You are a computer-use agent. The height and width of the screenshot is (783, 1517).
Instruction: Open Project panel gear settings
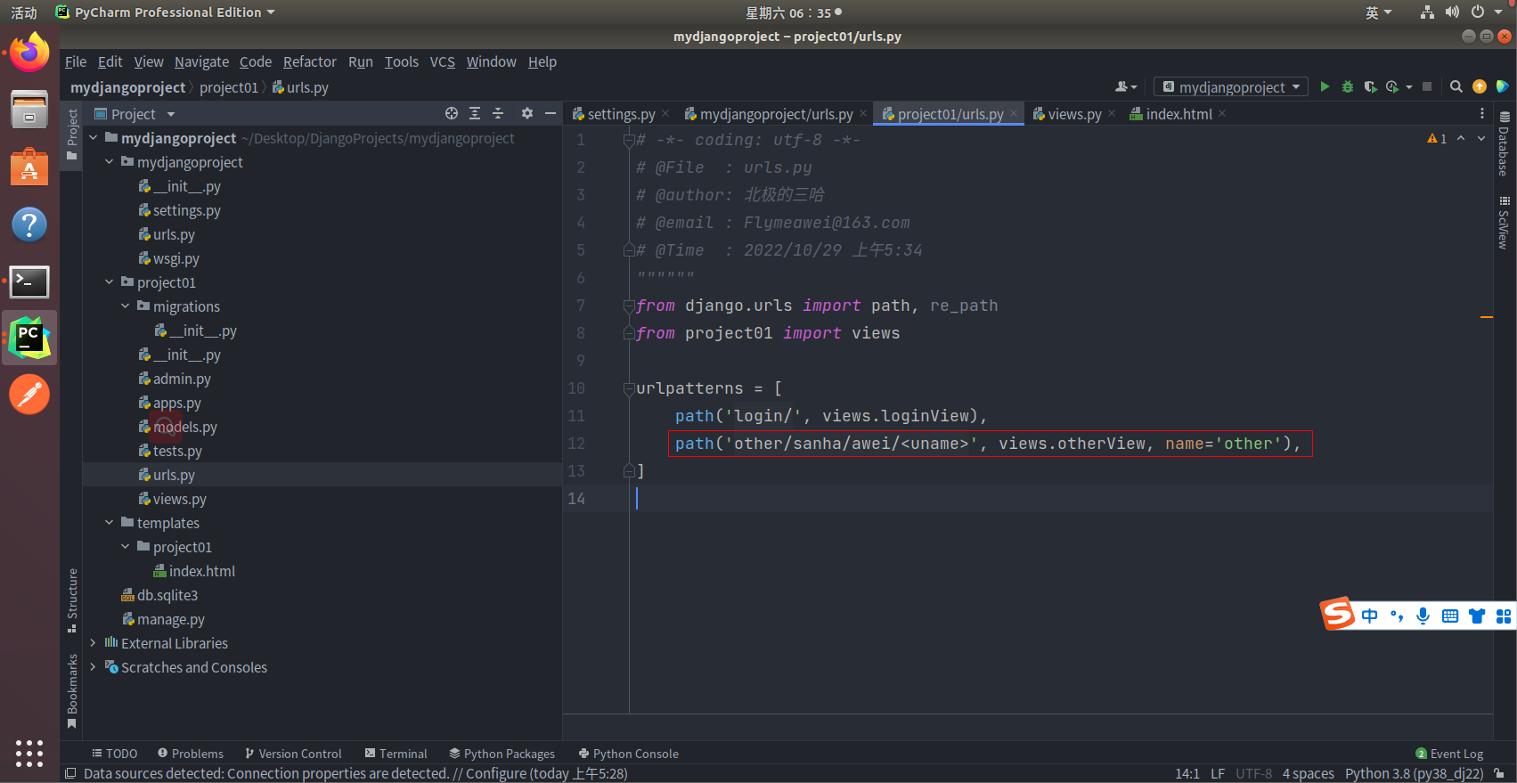(x=527, y=113)
